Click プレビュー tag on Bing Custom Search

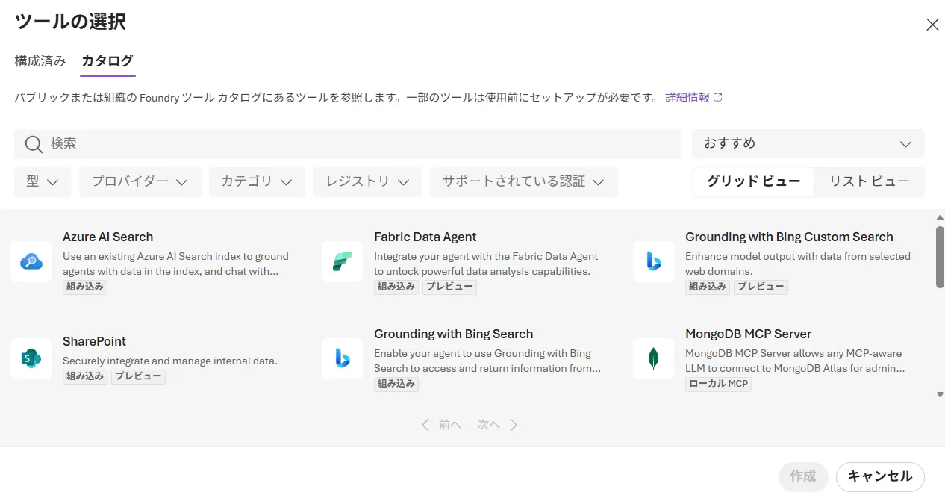pyautogui.click(x=761, y=287)
